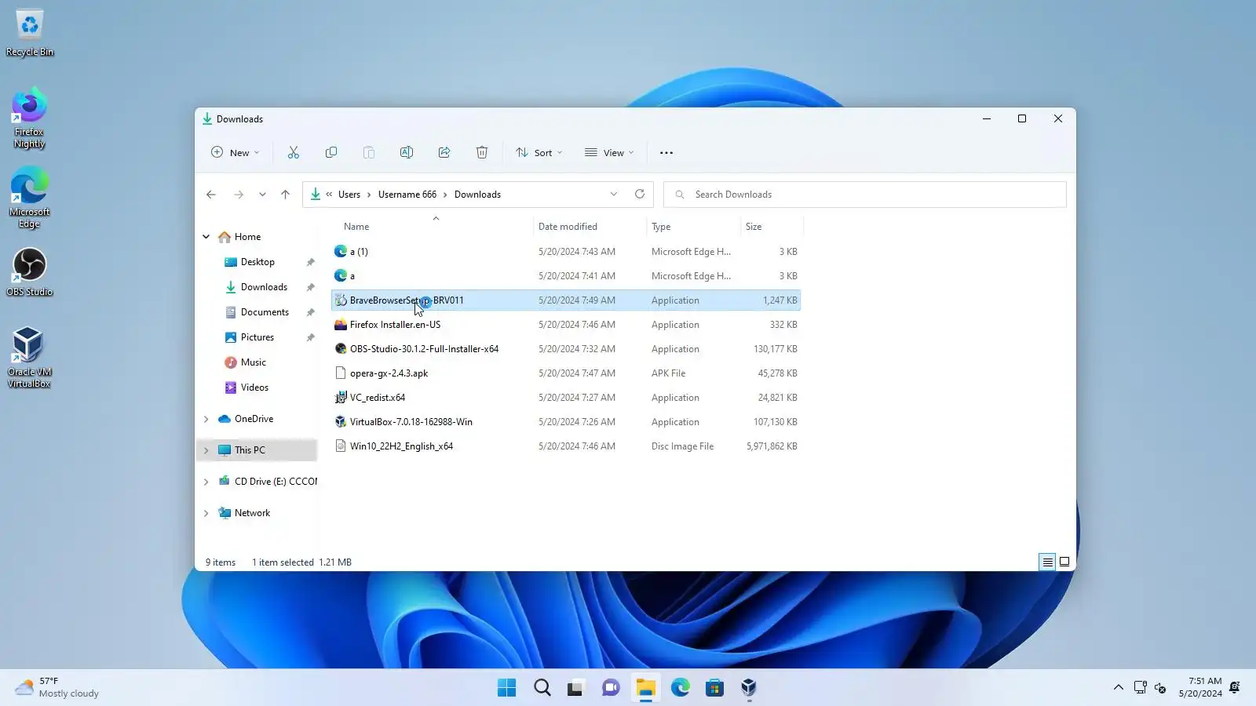The height and width of the screenshot is (706, 1256).
Task: Open Pictures in the navigation pane
Action: coord(257,337)
